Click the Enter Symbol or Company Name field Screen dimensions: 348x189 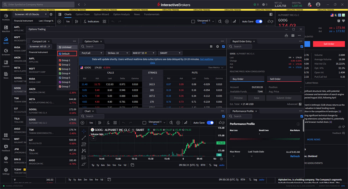pos(38,5)
